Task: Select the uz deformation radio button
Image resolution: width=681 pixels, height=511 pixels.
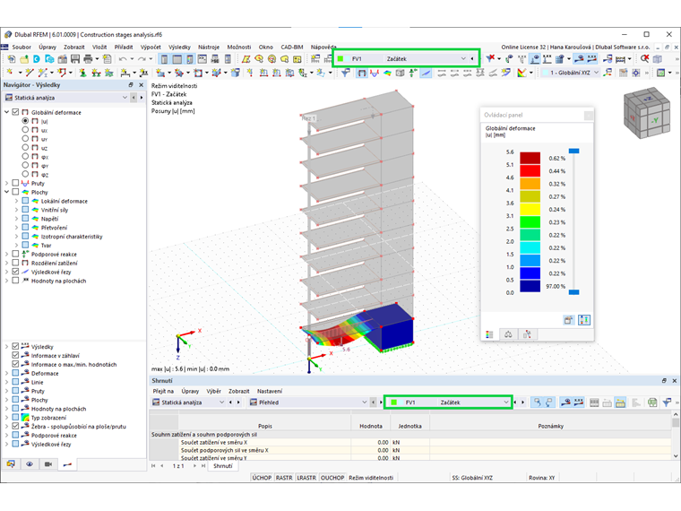Action: [x=25, y=148]
